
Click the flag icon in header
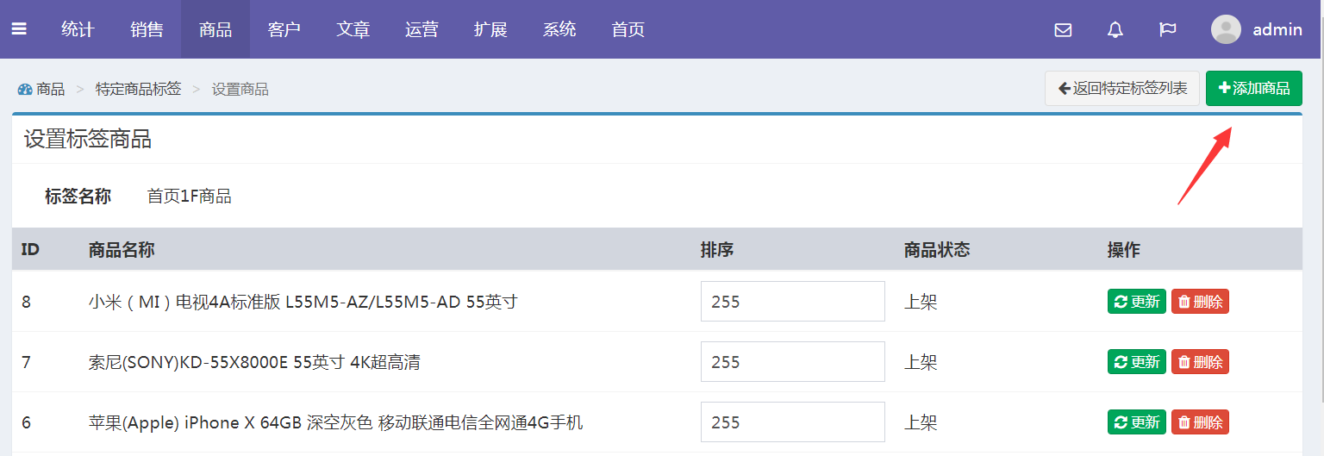coord(1167,30)
